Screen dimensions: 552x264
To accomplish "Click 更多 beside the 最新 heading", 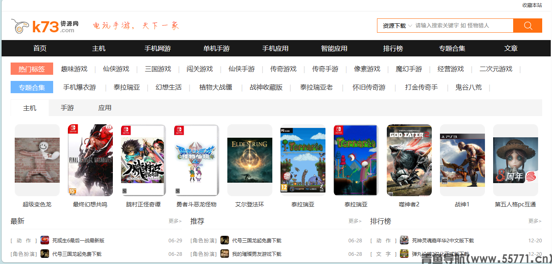I will 175,221.
